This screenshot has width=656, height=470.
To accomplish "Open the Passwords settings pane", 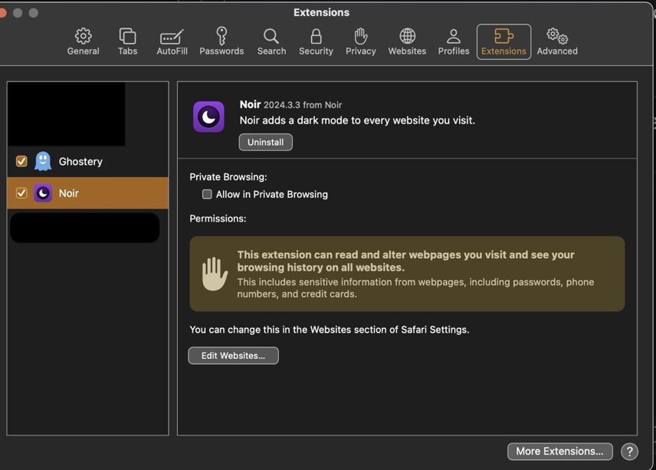I will (x=221, y=42).
